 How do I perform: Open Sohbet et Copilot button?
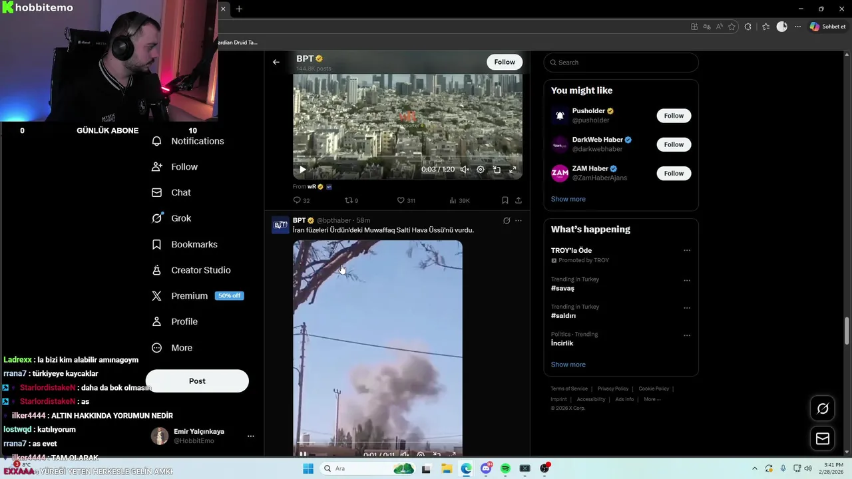pos(827,27)
